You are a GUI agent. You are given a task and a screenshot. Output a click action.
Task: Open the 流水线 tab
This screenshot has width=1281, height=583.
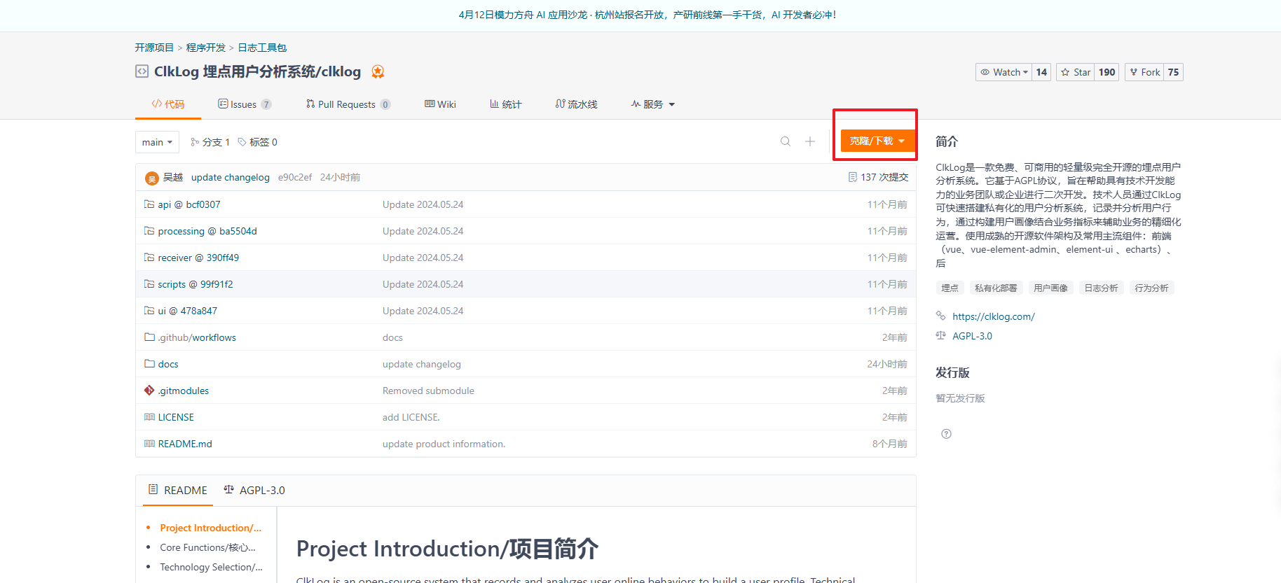click(576, 104)
